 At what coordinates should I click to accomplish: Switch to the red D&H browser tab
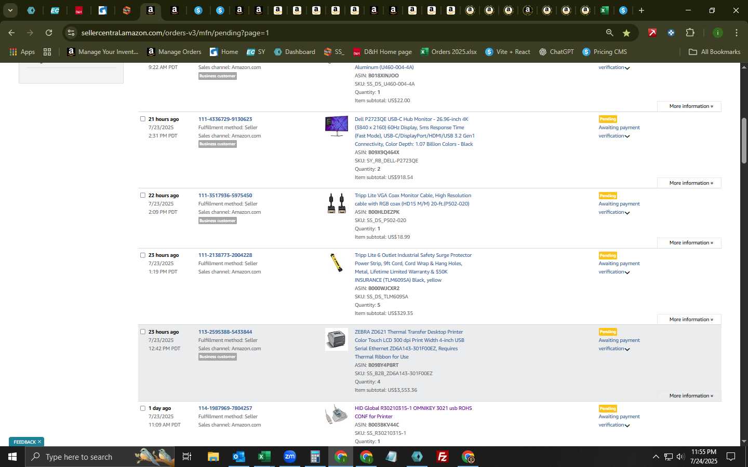tap(79, 10)
